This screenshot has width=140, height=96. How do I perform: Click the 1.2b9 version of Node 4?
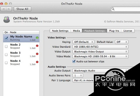(x=32, y=64)
